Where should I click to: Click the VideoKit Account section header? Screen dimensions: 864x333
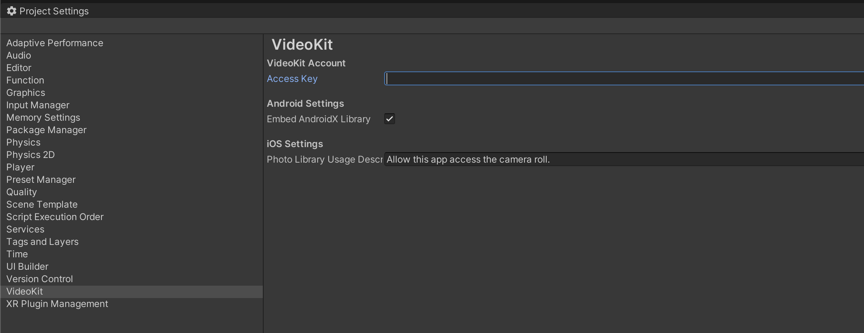coord(306,63)
